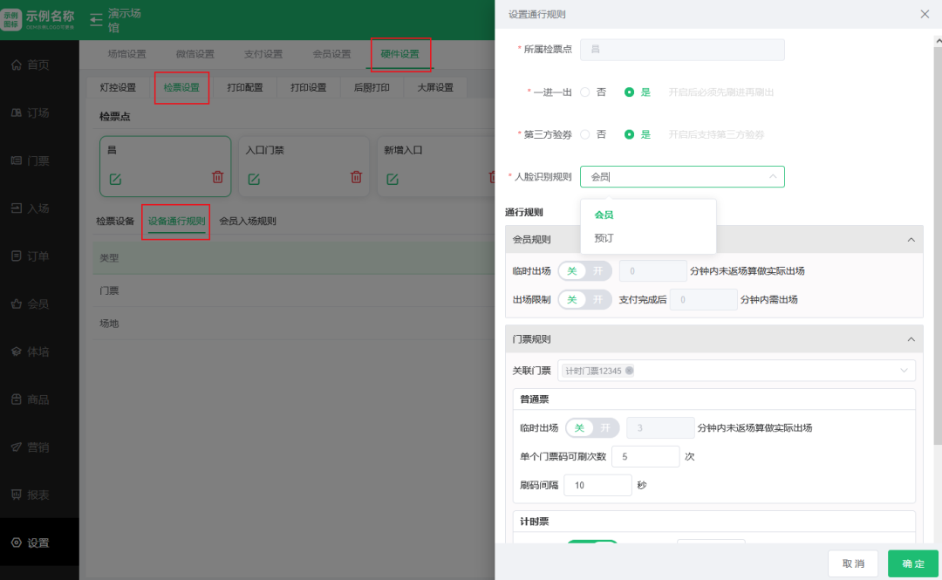Switch to the 支付设置 tab
The height and width of the screenshot is (580, 942).
coord(262,53)
